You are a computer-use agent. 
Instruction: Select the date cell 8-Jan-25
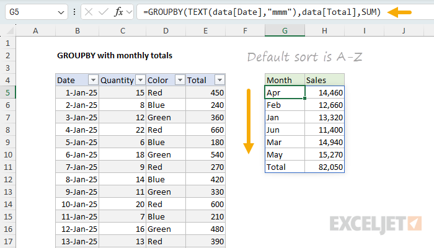(x=77, y=179)
